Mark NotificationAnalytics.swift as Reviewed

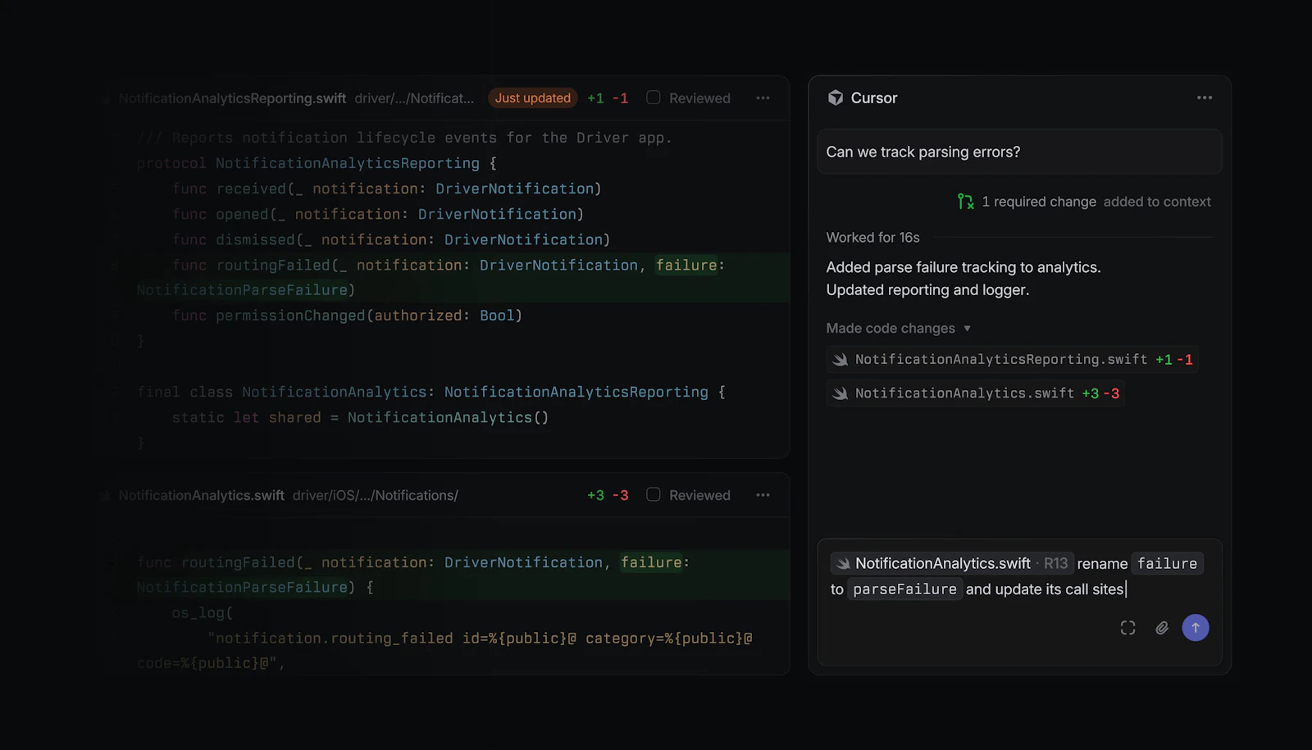(x=653, y=494)
